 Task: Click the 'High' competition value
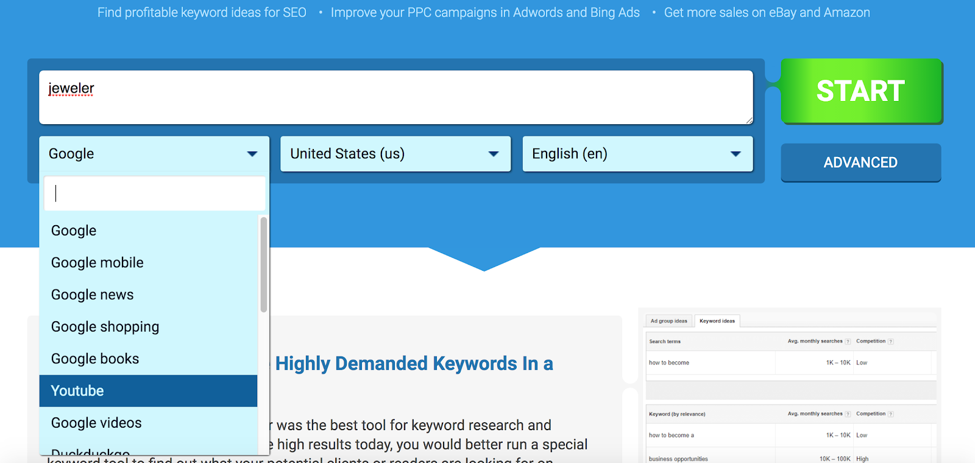(x=862, y=459)
